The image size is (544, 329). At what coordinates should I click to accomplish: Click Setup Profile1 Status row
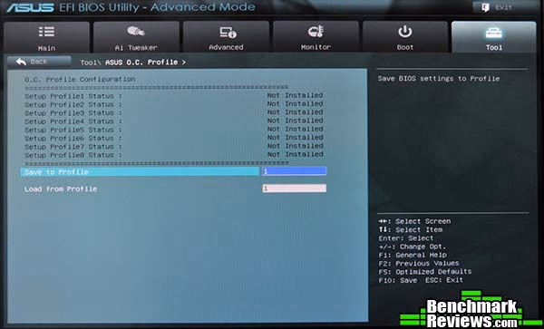click(173, 96)
